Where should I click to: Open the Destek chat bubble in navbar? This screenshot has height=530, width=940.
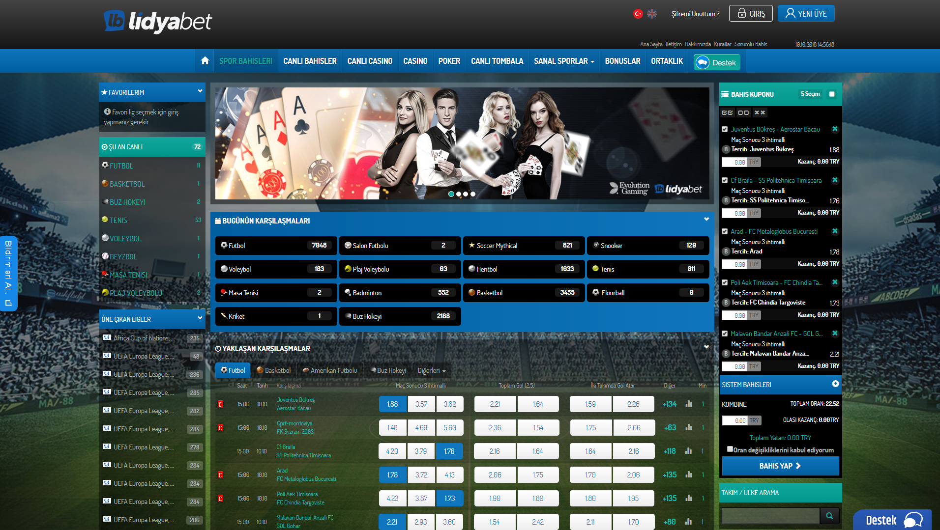click(x=717, y=62)
